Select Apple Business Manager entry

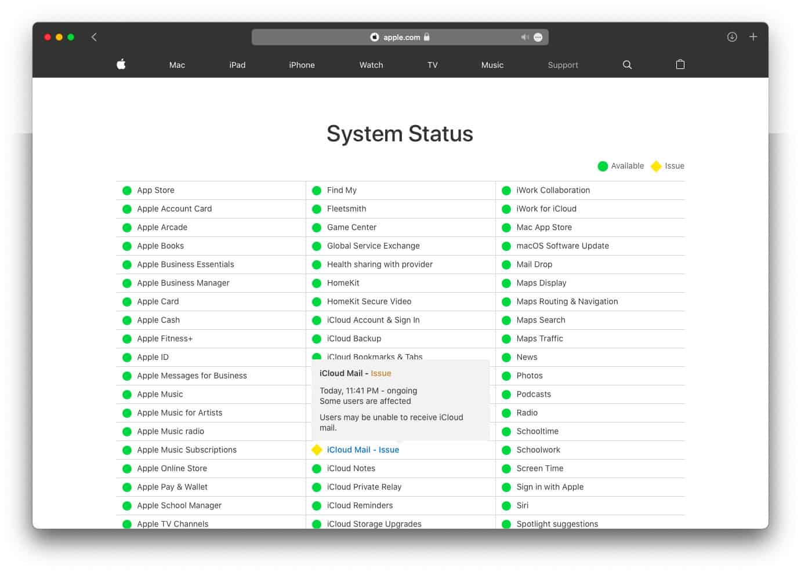[211, 283]
